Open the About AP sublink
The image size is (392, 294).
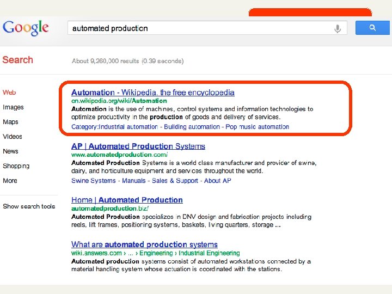[217, 181]
